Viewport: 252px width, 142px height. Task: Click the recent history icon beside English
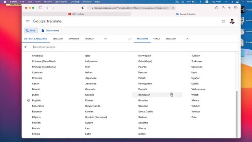click(x=28, y=101)
